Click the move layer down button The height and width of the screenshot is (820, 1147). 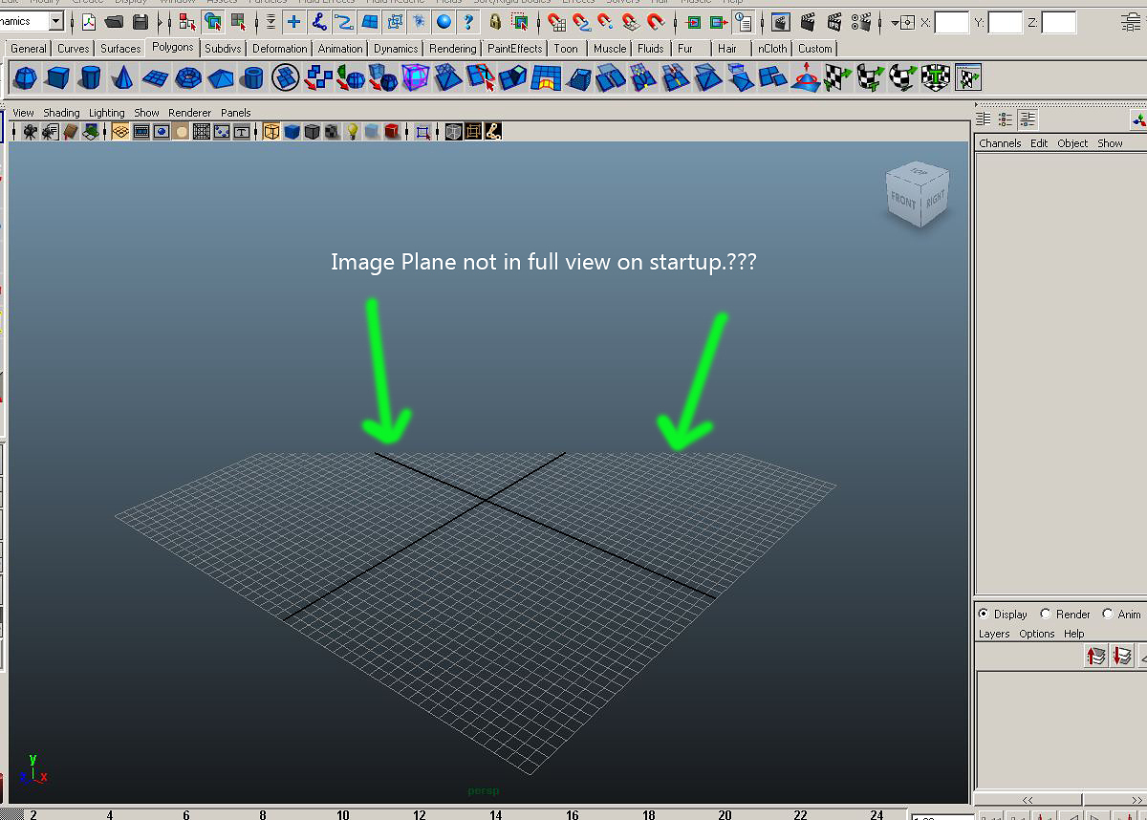click(x=1123, y=656)
